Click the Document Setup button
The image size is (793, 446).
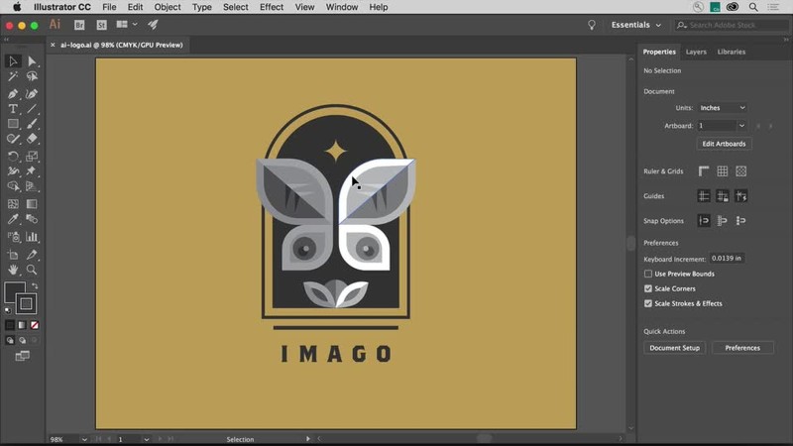click(x=674, y=348)
